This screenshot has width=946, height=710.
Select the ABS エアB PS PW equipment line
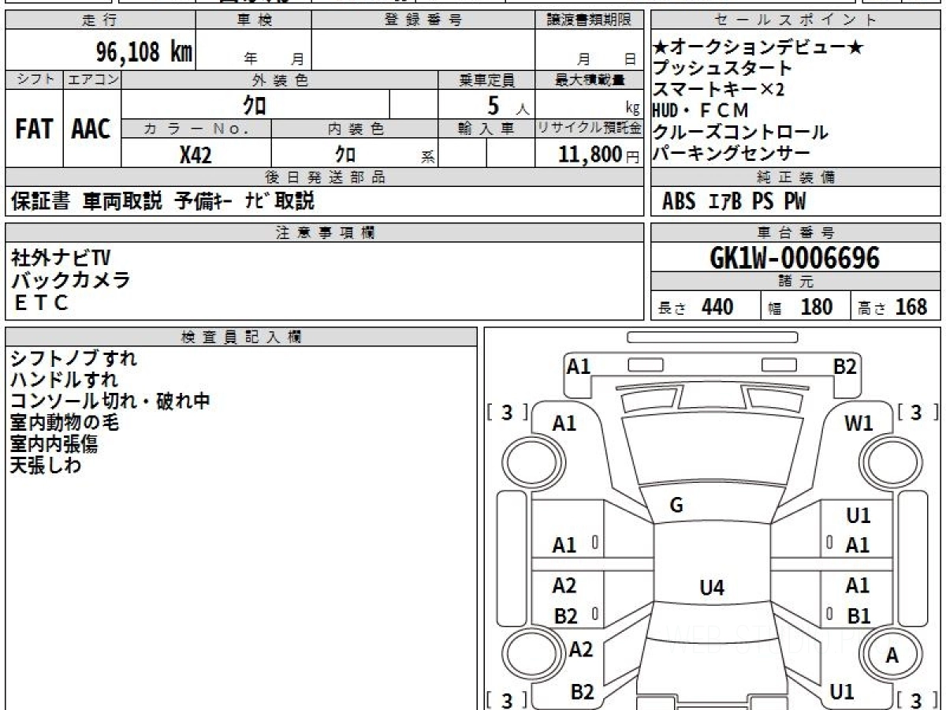(734, 202)
